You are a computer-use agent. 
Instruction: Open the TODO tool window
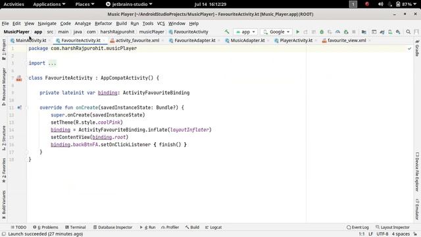pos(18,227)
